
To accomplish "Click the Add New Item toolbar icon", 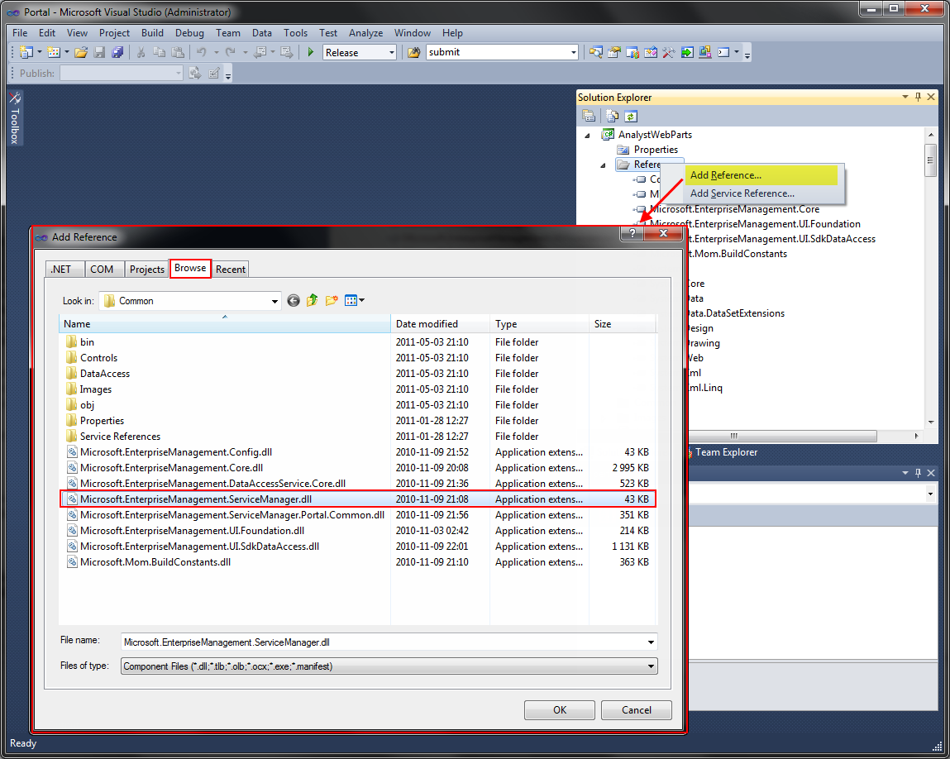I will 54,52.
